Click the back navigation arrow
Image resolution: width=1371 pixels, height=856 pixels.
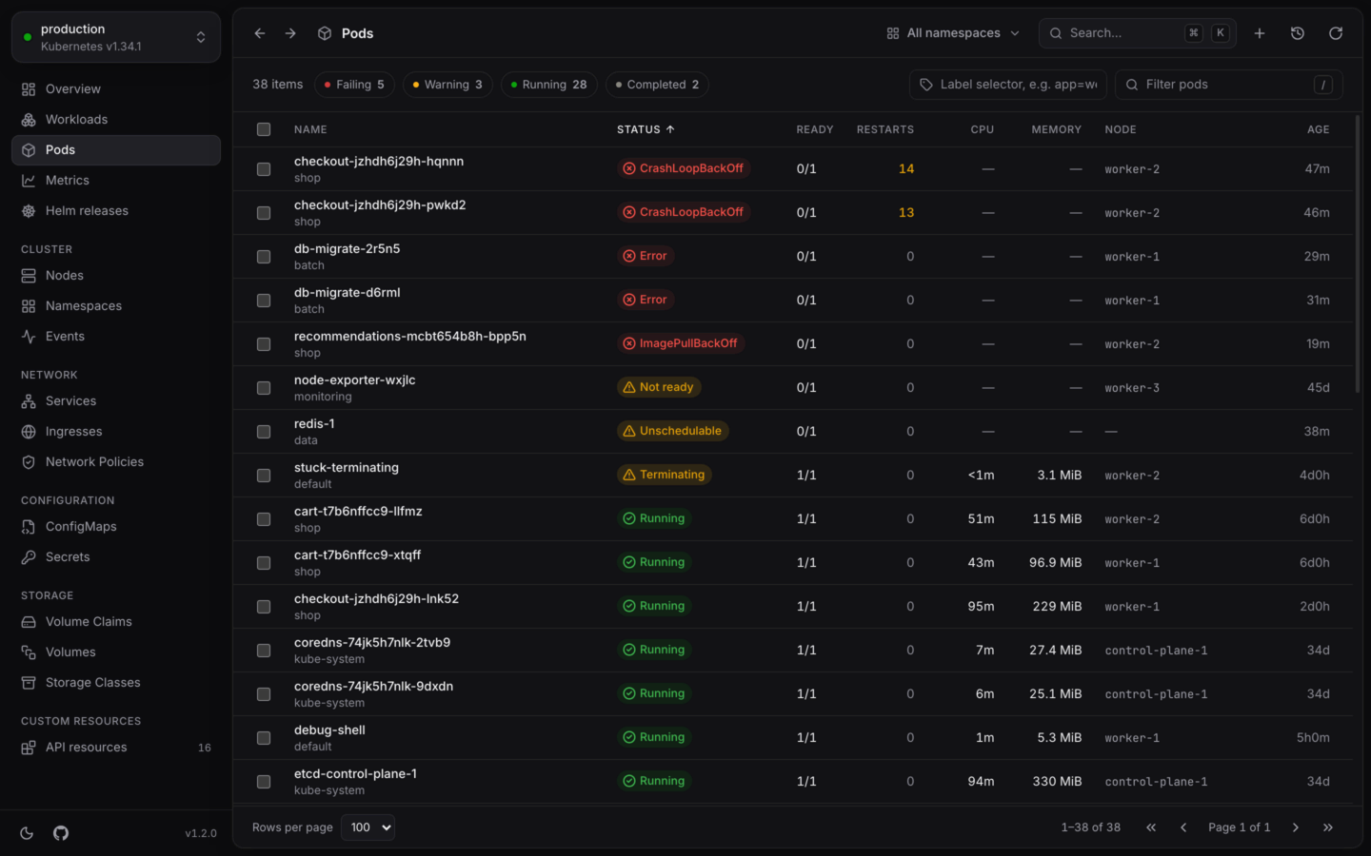point(260,33)
